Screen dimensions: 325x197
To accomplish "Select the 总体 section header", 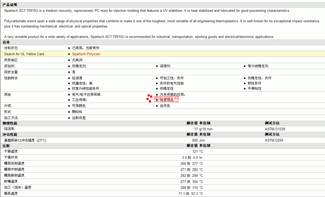I will click(x=6, y=42).
